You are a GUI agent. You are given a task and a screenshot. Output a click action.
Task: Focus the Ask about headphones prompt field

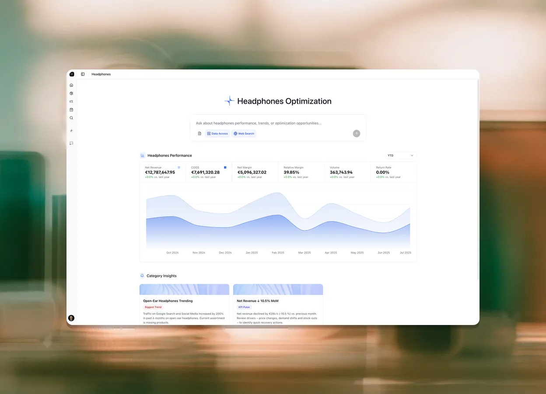[278, 123]
